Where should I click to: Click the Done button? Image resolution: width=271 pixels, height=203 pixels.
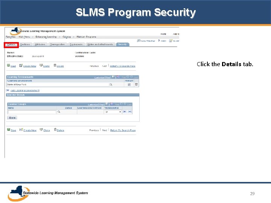pos(12,118)
